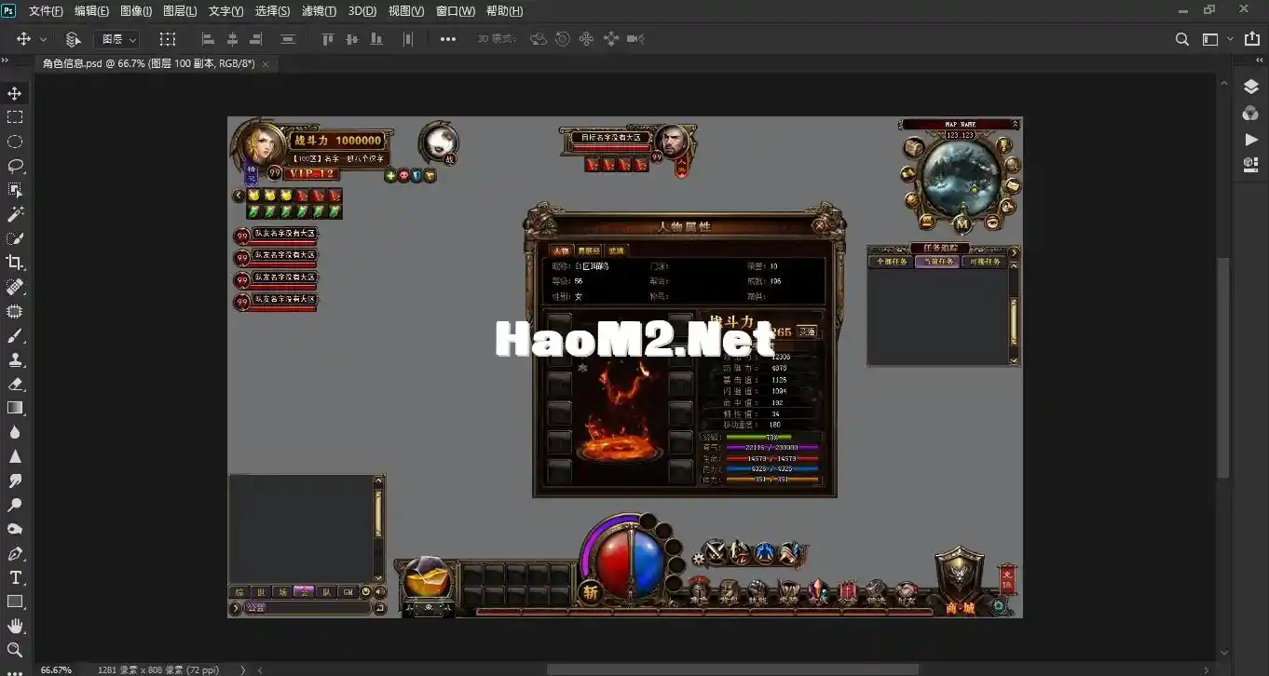Align horizontal centers icon
Viewport: 1269px width, 676px height.
[x=232, y=39]
